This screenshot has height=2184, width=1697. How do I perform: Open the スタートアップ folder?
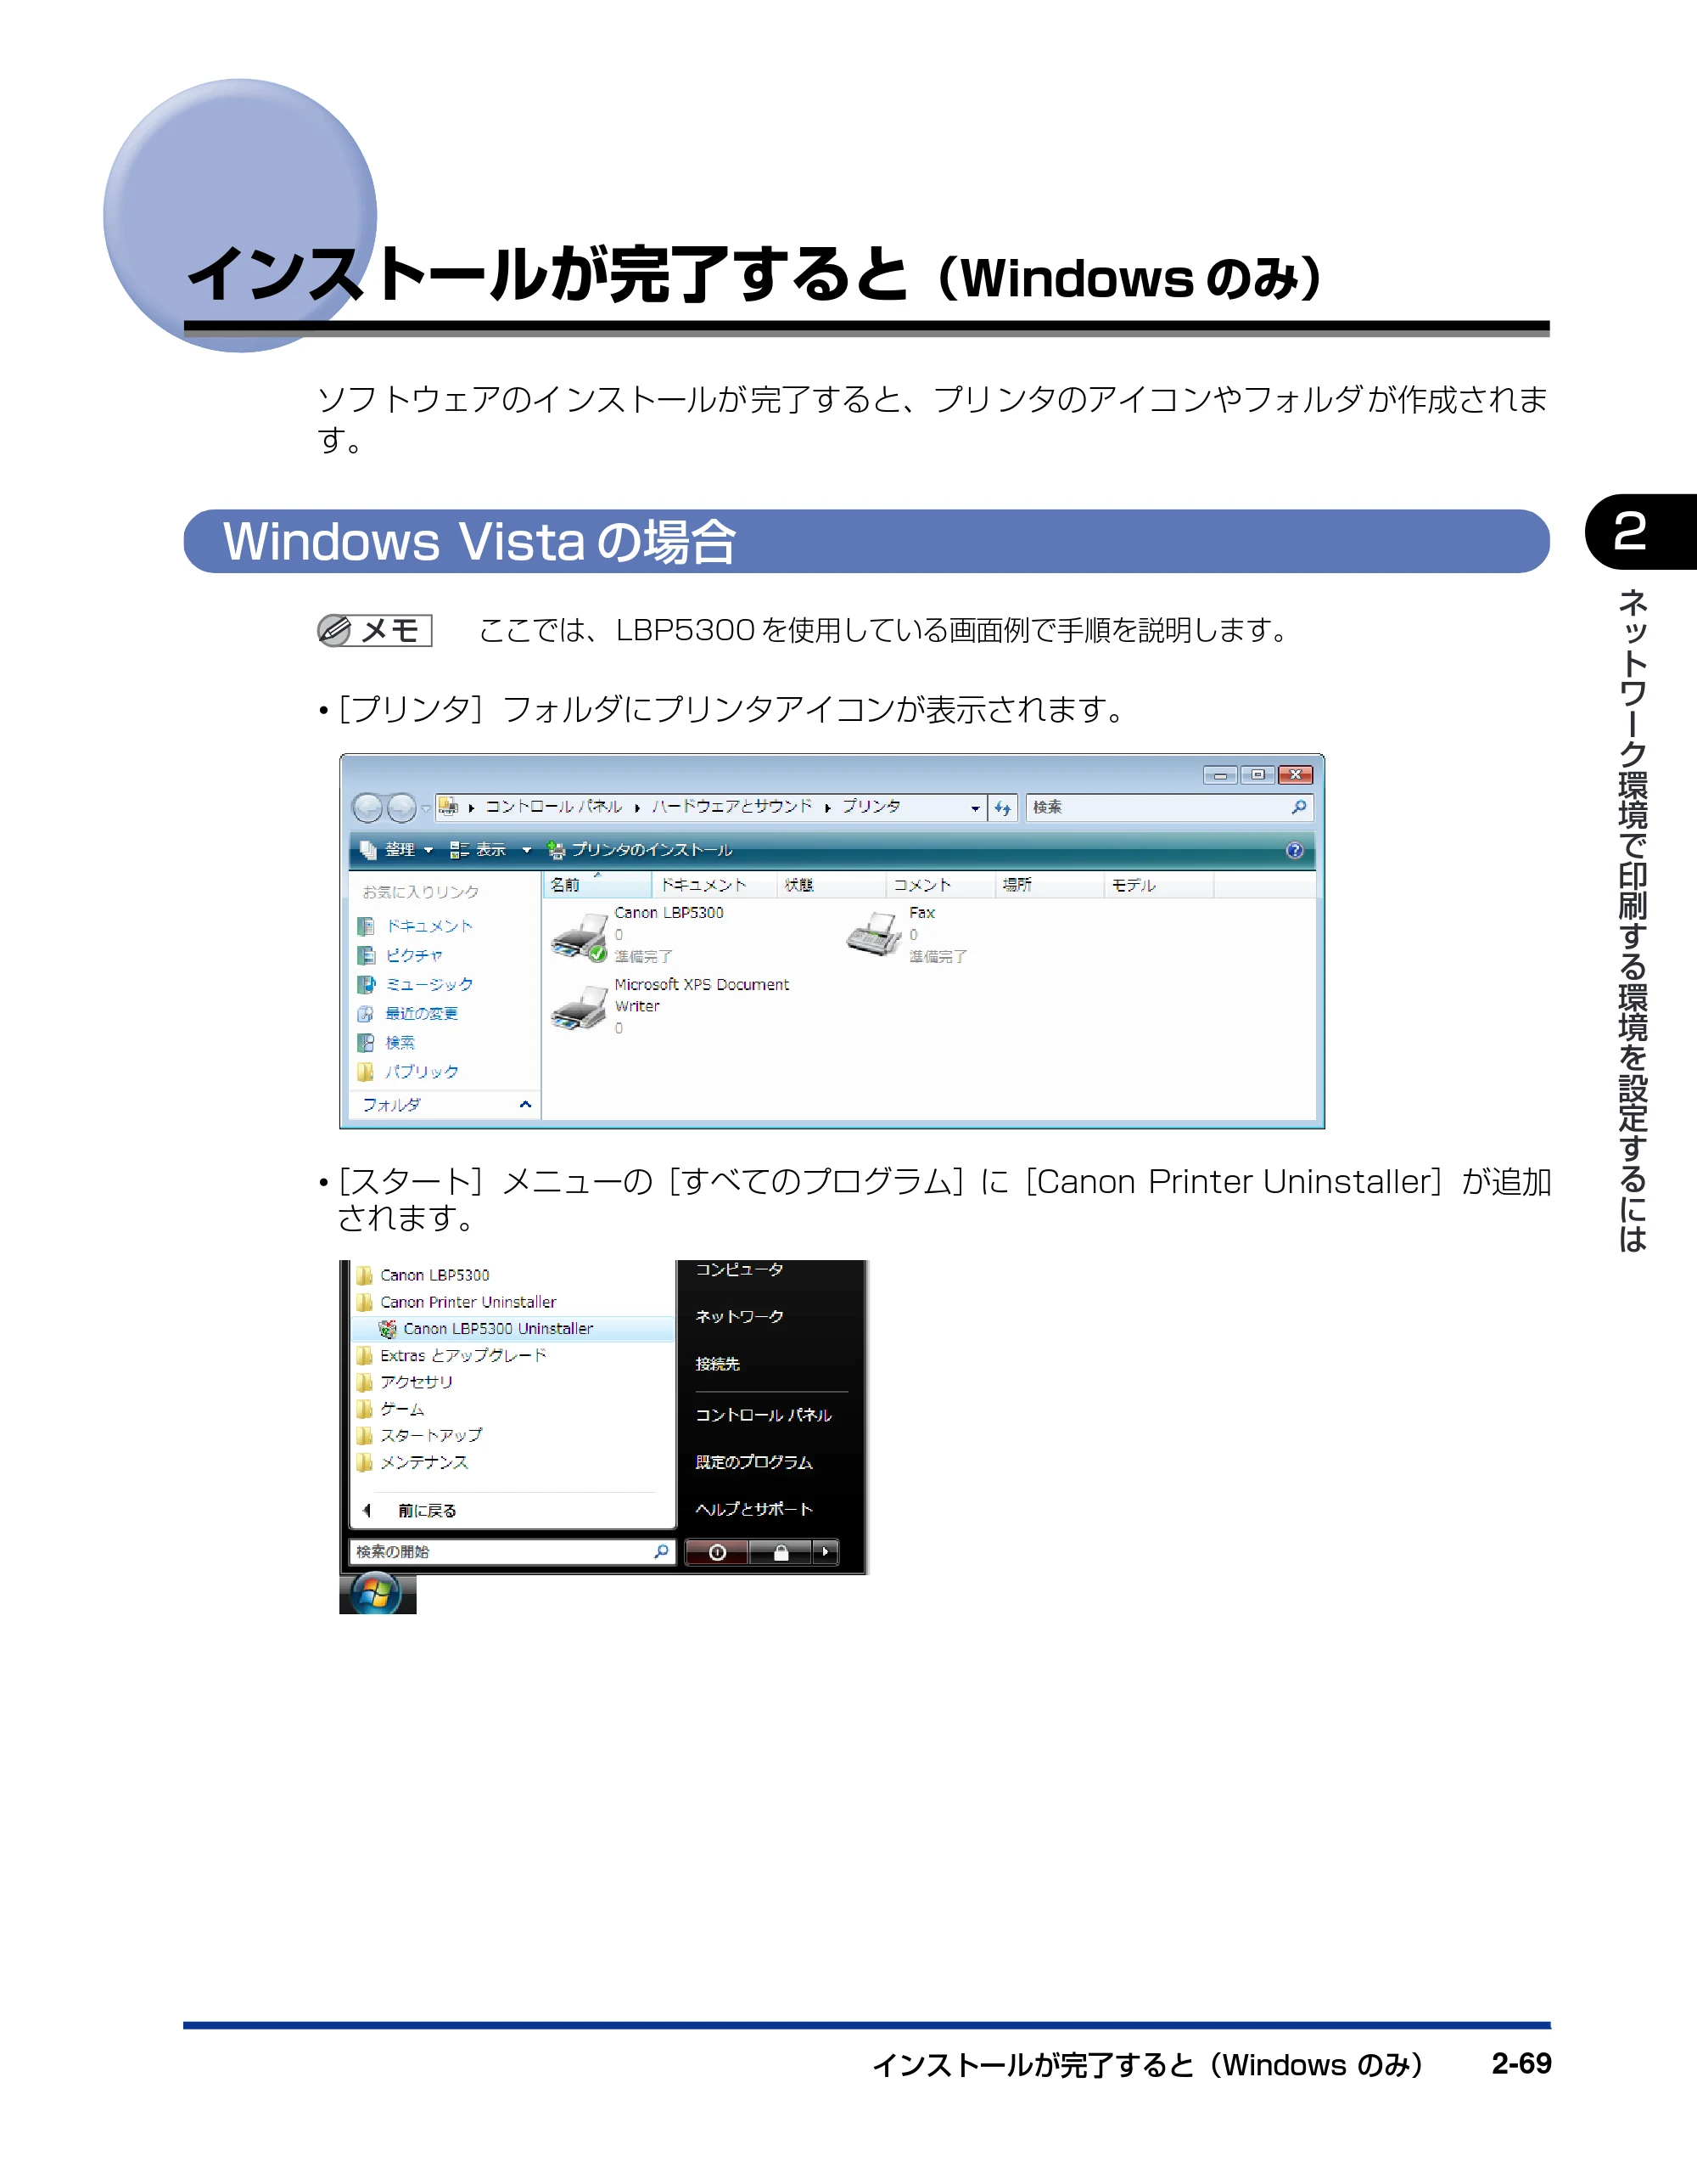click(x=420, y=1435)
